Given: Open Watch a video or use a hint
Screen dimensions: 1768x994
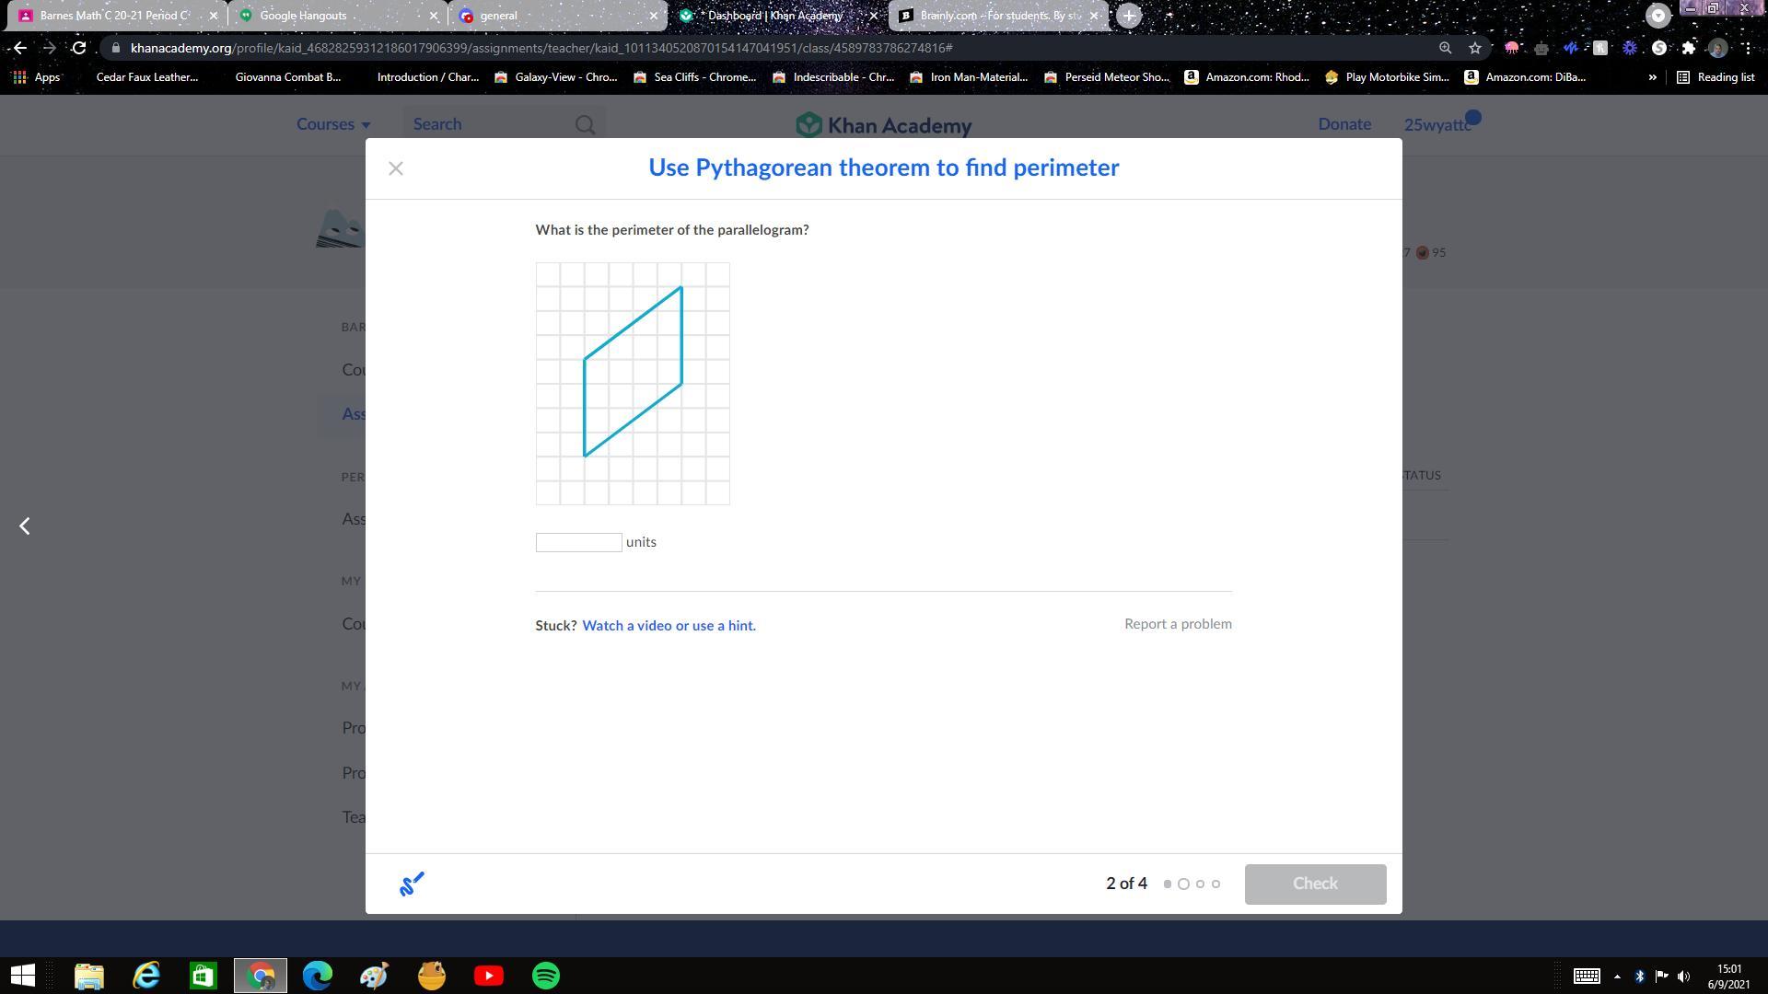Looking at the screenshot, I should 669,626.
